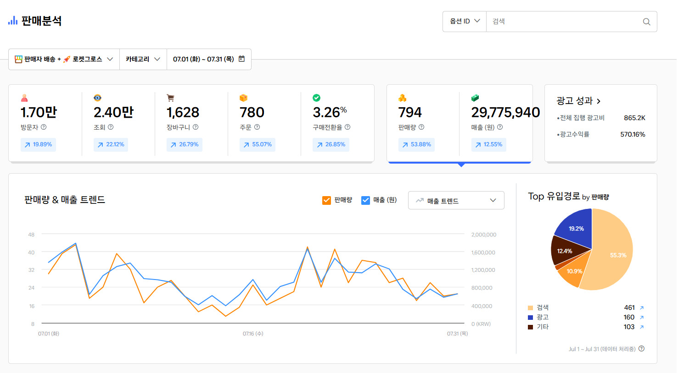The image size is (678, 373).
Task: Click arrow icon next to 광고 count 160
Action: 642,318
